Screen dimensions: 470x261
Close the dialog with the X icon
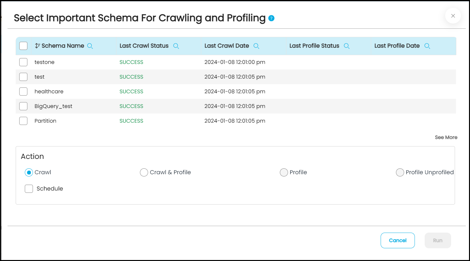coord(453,16)
